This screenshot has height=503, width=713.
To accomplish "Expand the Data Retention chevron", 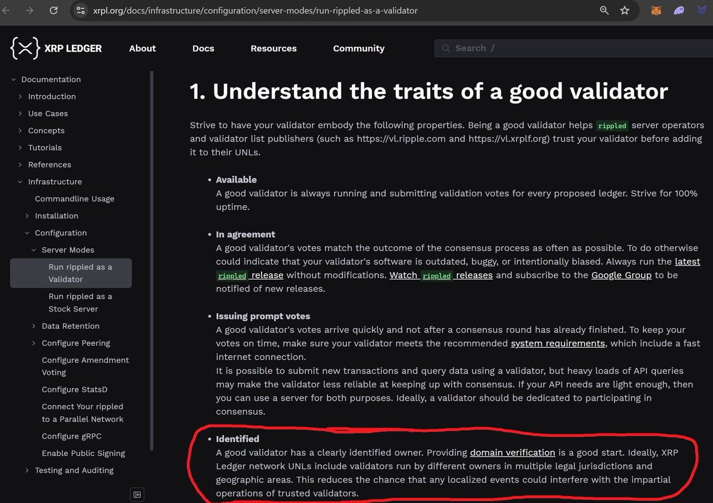I will 34,326.
